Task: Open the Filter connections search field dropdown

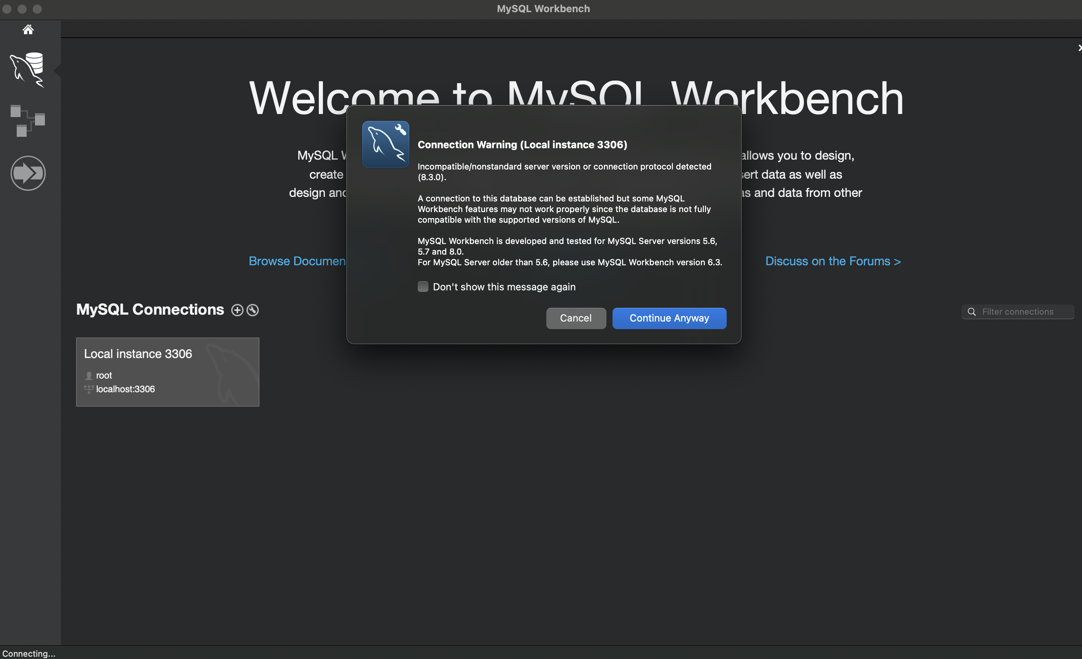Action: pyautogui.click(x=1017, y=312)
